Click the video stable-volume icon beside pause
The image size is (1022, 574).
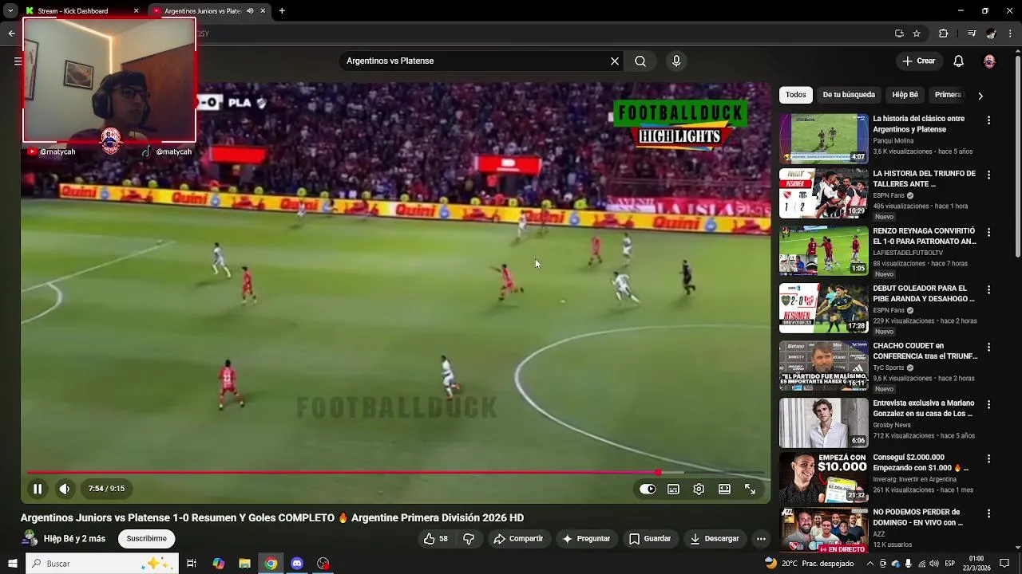(65, 489)
